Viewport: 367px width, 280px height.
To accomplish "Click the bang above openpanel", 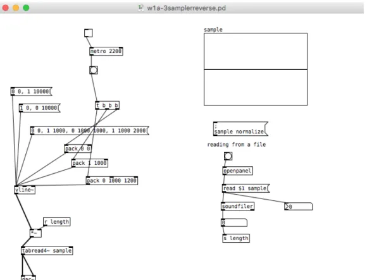I will point(228,156).
